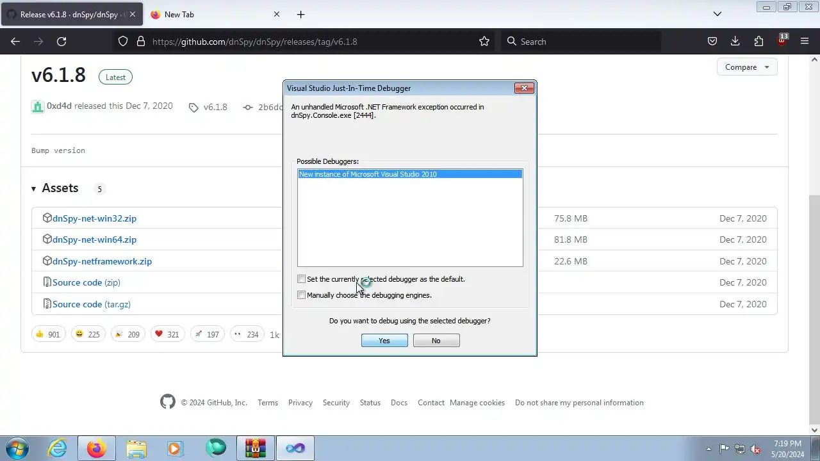This screenshot has width=820, height=461.
Task: Open WinRAR from the taskbar
Action: click(x=255, y=448)
